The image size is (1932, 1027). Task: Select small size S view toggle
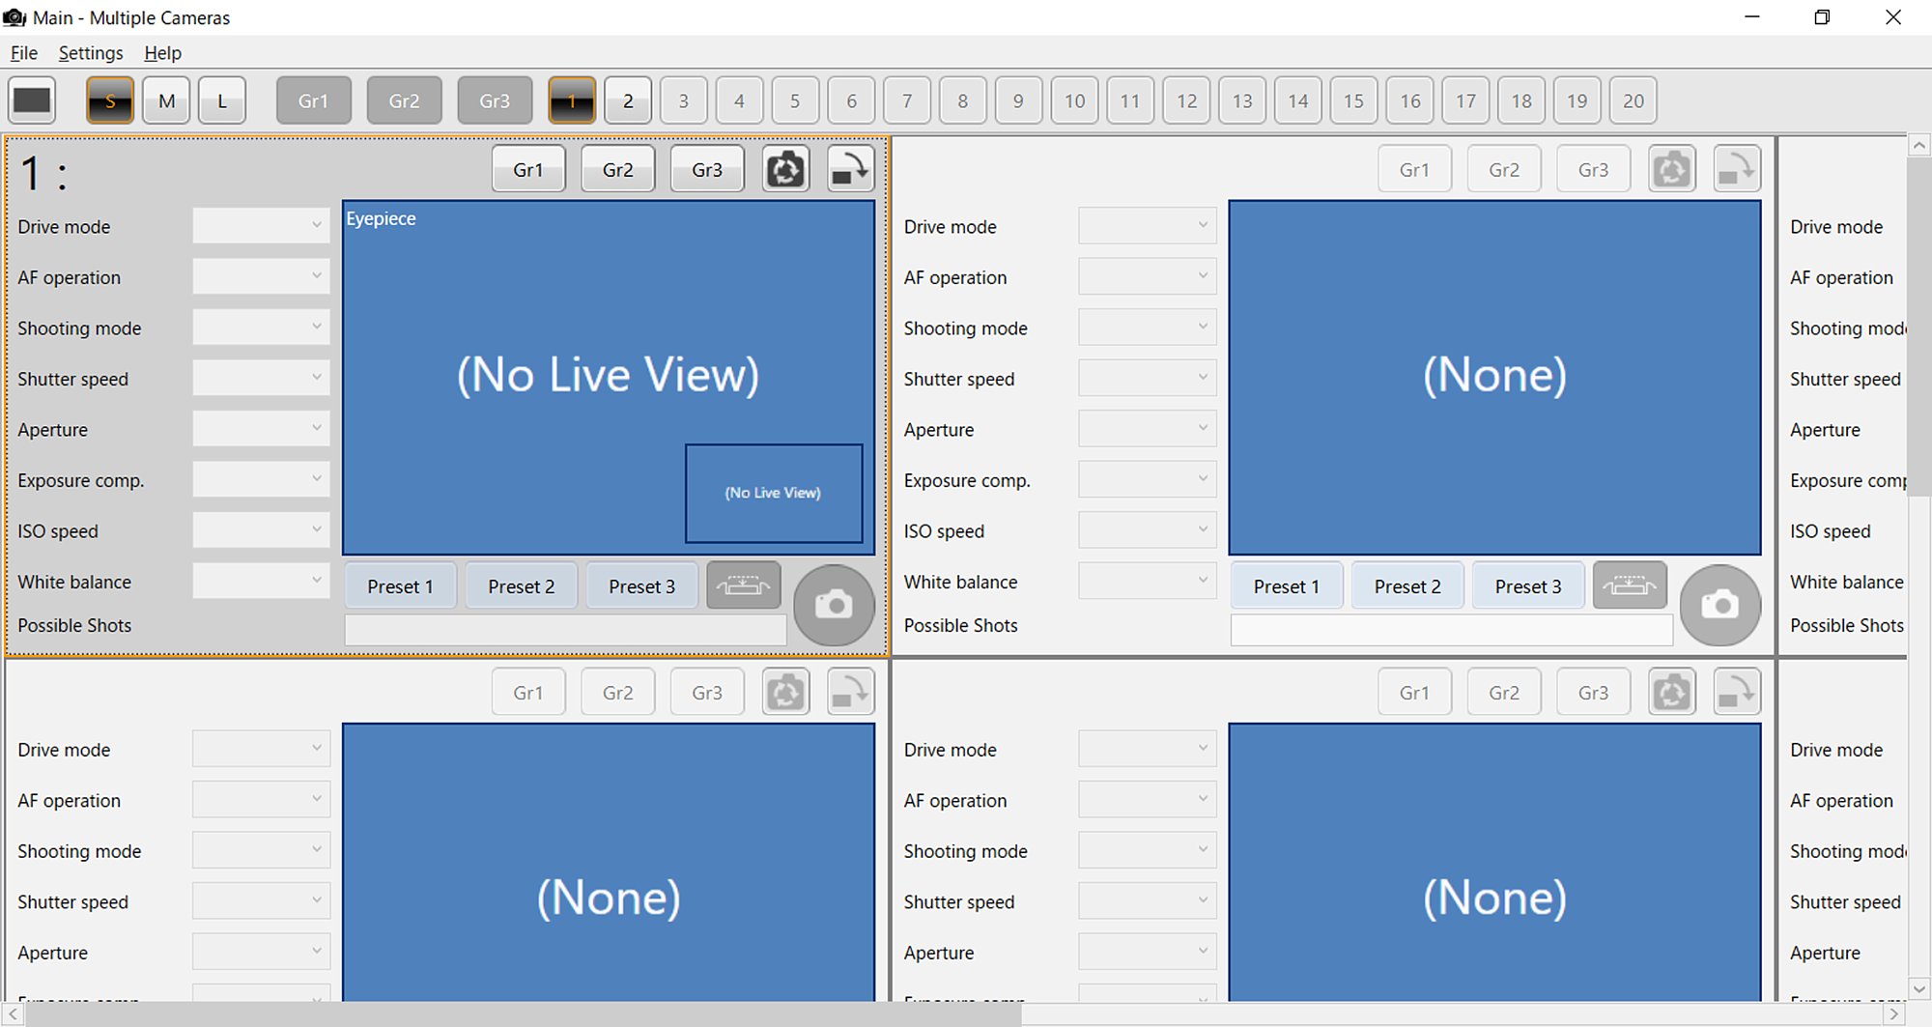110,100
